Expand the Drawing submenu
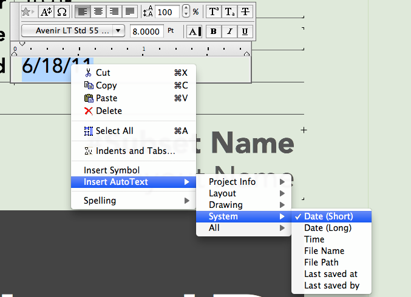 (x=243, y=205)
